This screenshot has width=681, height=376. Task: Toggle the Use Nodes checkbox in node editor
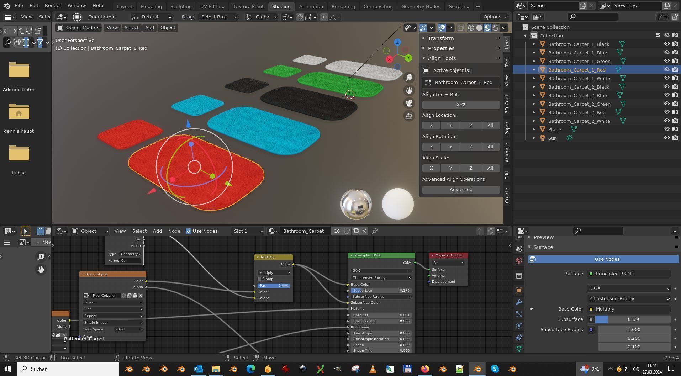[189, 231]
